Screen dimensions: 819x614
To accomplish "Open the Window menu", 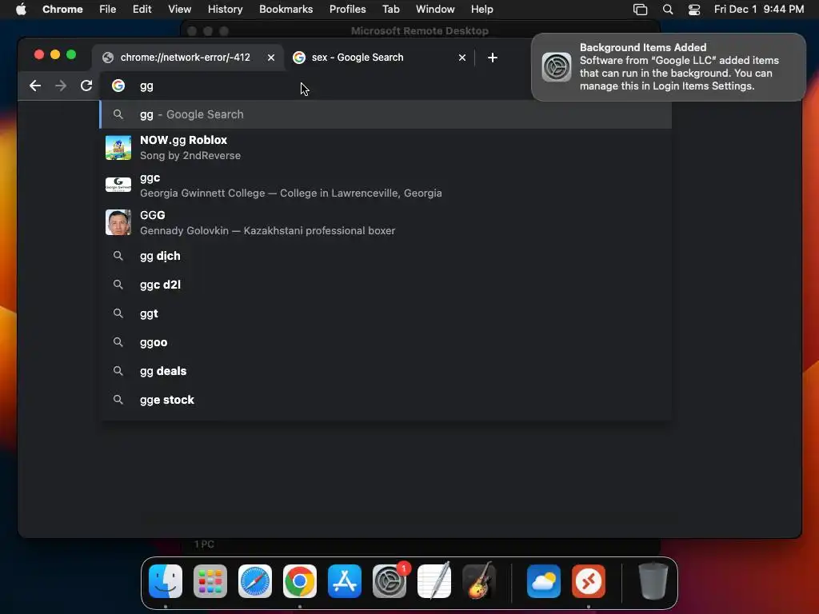I will [435, 10].
